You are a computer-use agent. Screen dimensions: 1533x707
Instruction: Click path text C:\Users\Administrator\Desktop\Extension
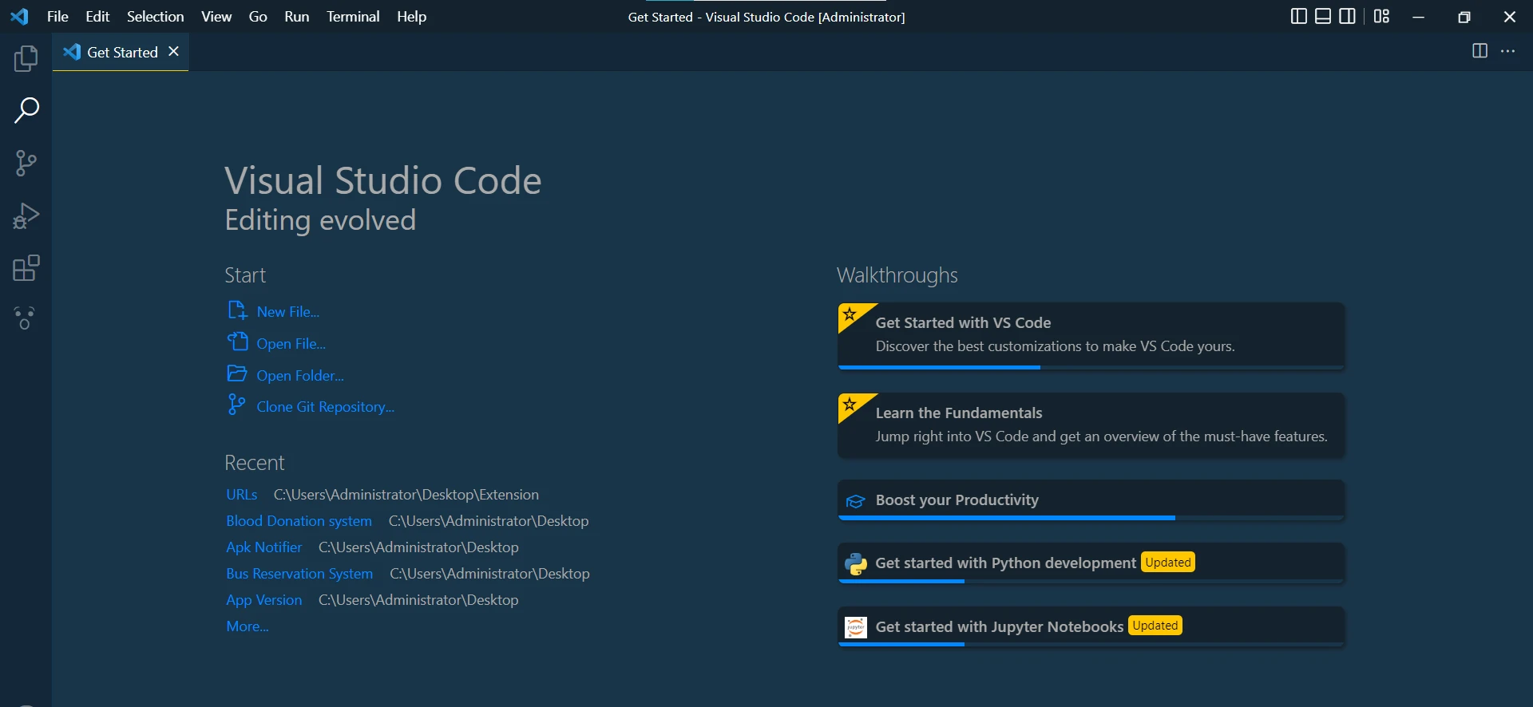(x=406, y=495)
